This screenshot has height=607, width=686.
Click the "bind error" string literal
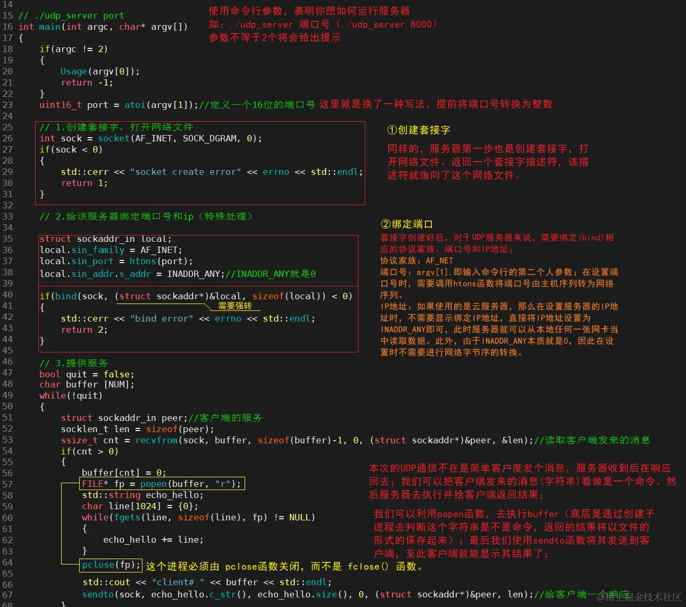tap(162, 318)
